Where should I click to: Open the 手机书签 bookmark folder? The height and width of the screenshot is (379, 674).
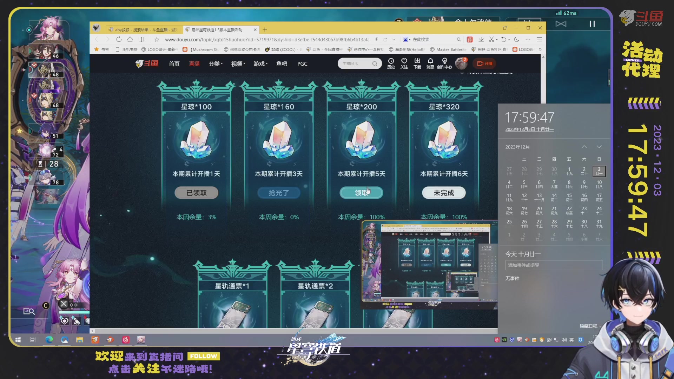[x=126, y=49]
